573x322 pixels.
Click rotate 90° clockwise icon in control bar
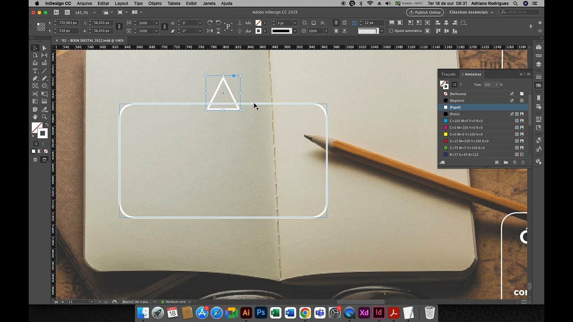click(x=210, y=23)
